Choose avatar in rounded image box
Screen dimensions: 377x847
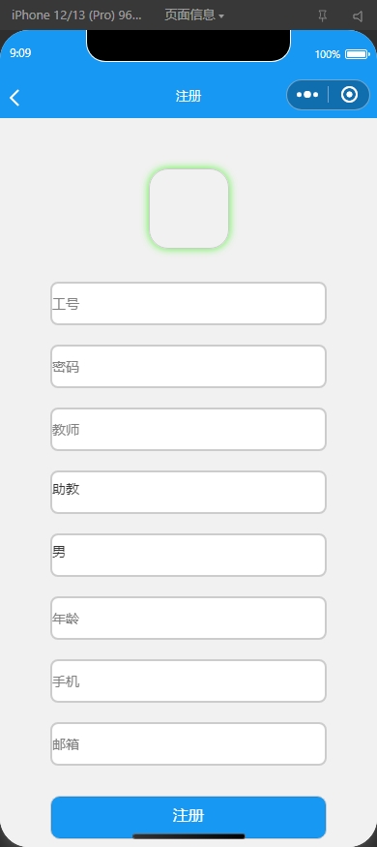(x=188, y=208)
